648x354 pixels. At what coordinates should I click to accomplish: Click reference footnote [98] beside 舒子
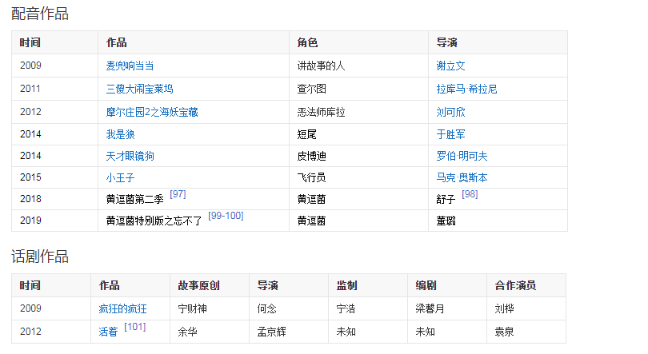[x=470, y=194]
